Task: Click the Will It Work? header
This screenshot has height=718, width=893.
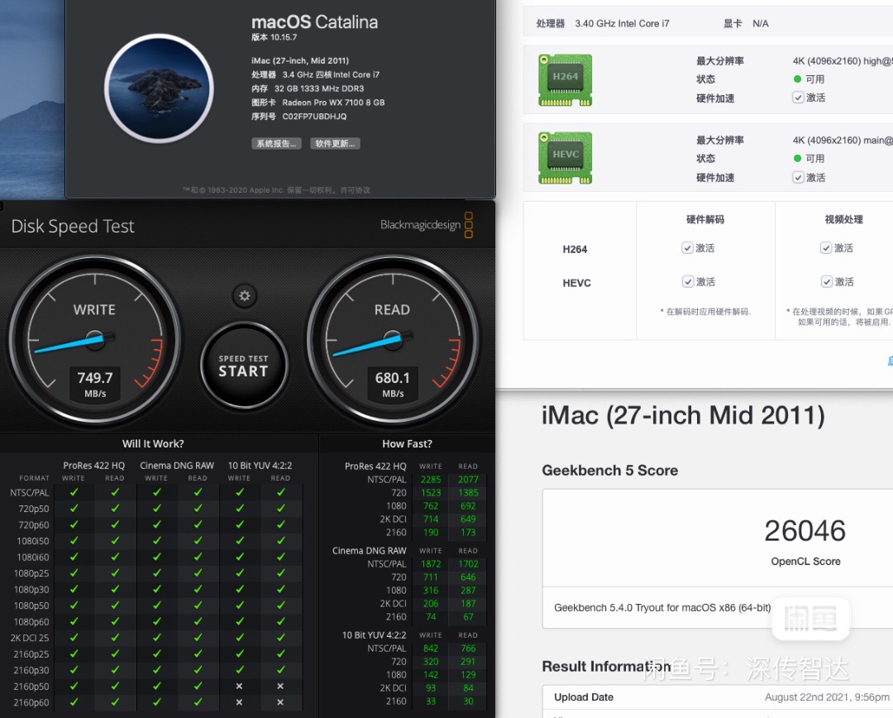Action: coord(153,443)
